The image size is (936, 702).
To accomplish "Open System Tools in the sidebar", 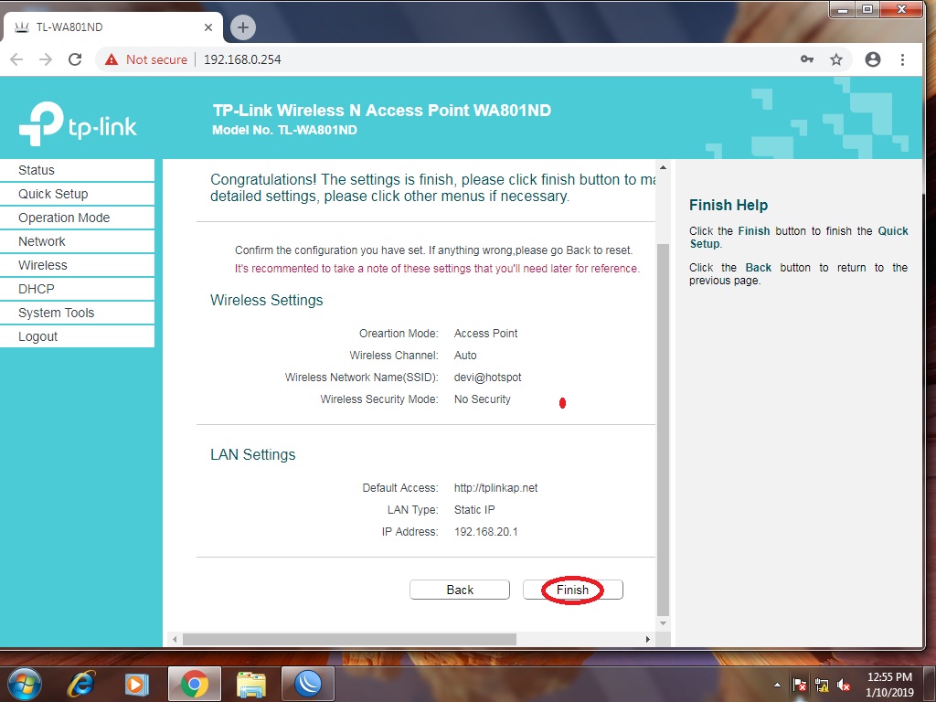I will pos(77,313).
